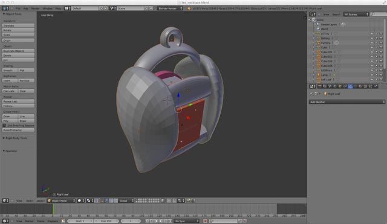Click the scene browse icon
The height and width of the screenshot is (224, 387).
click(113, 8)
